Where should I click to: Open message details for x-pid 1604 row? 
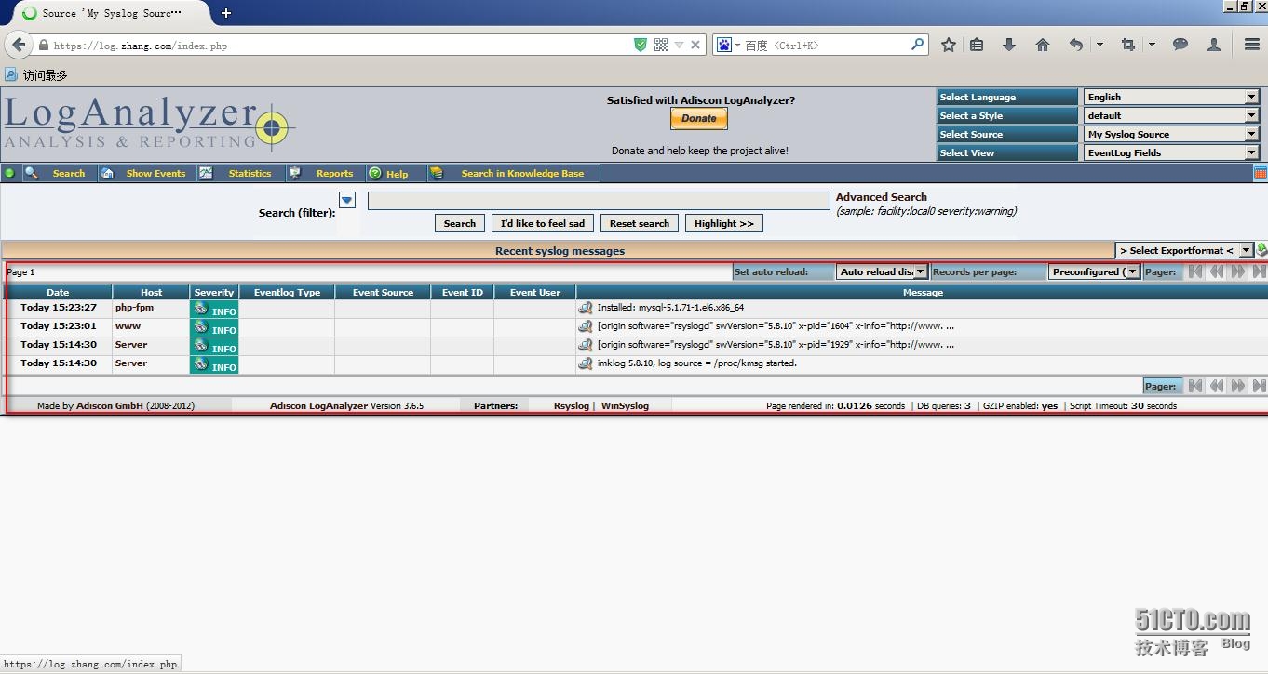pyautogui.click(x=586, y=325)
